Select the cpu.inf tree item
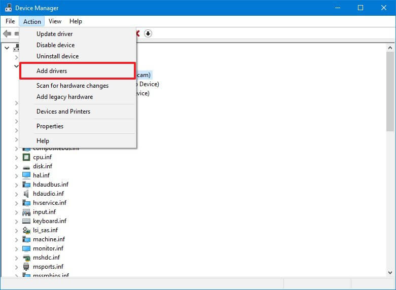Image resolution: width=396 pixels, height=290 pixels. (42, 157)
